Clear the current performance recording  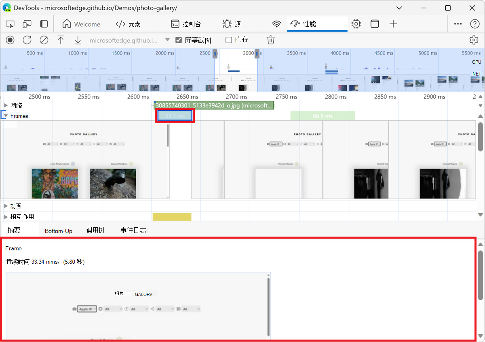[x=44, y=40]
